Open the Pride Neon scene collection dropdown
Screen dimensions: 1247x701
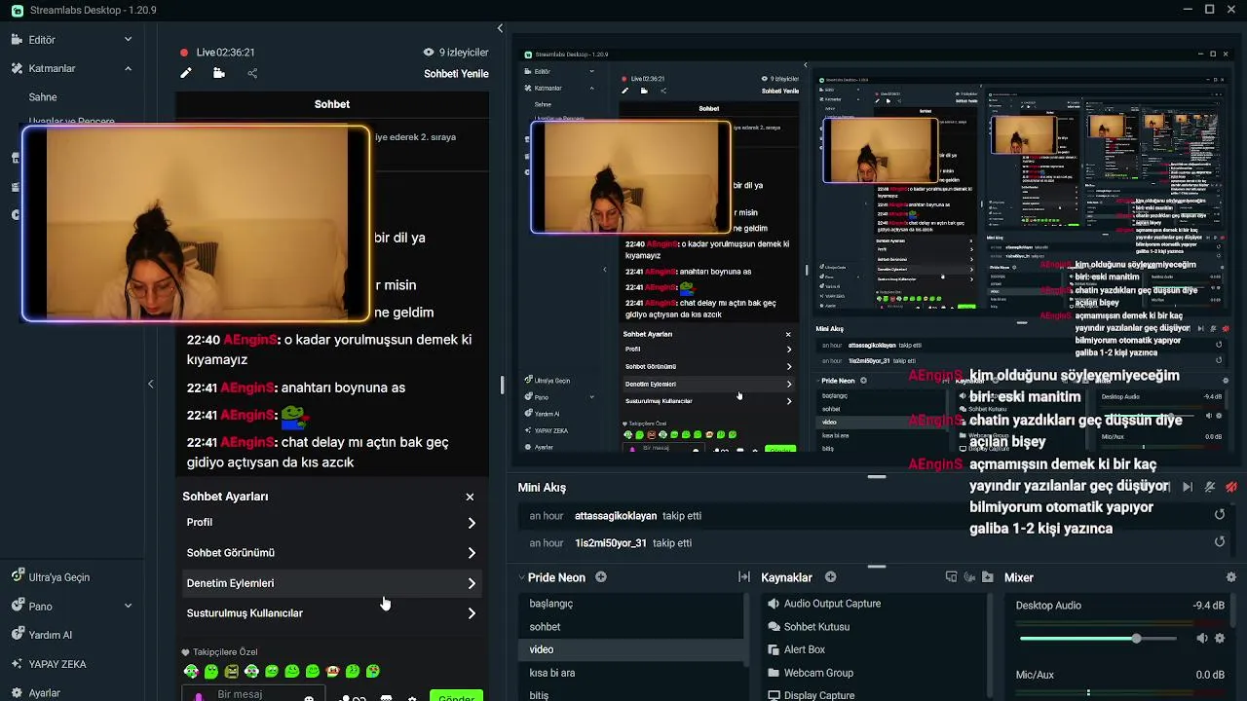[x=551, y=577]
